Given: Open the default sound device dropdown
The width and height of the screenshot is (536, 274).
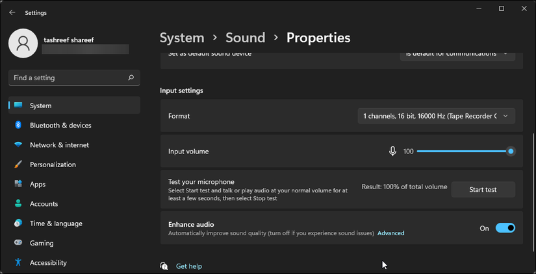Looking at the screenshot, I should pyautogui.click(x=457, y=54).
